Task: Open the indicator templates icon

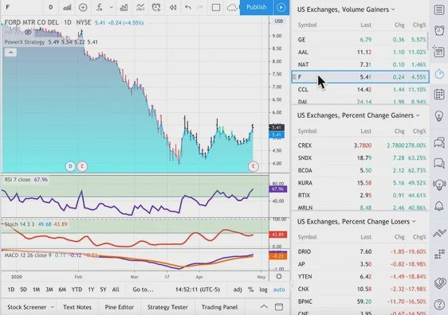Action: pyautogui.click(x=140, y=7)
